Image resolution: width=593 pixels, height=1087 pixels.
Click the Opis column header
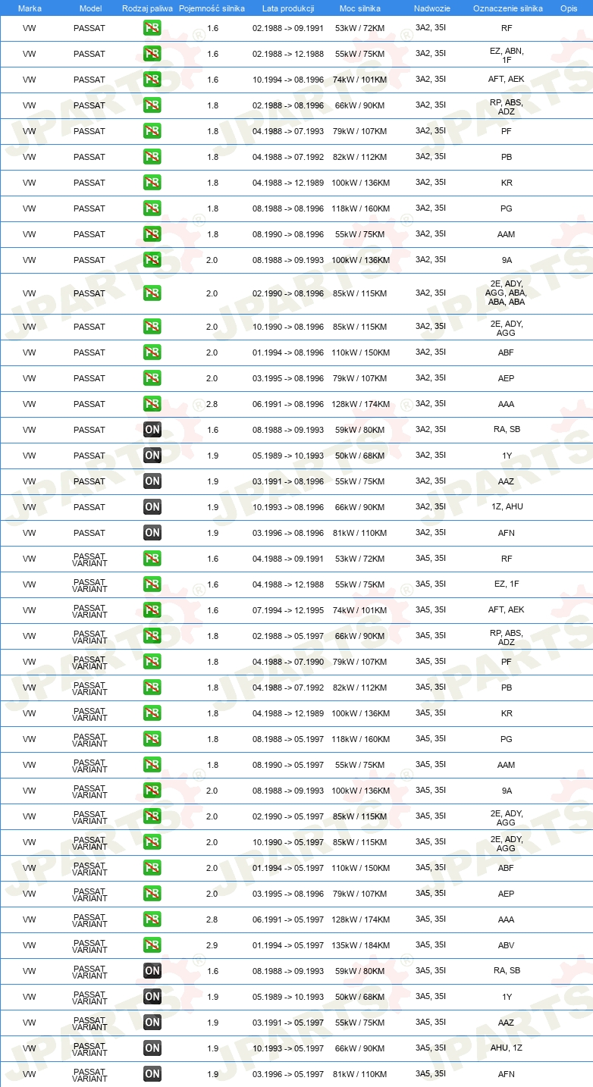tap(569, 8)
